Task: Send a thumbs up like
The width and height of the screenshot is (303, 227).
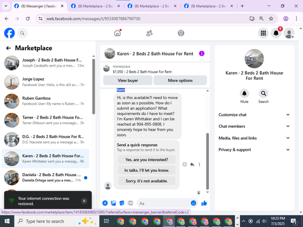Action: (204, 203)
